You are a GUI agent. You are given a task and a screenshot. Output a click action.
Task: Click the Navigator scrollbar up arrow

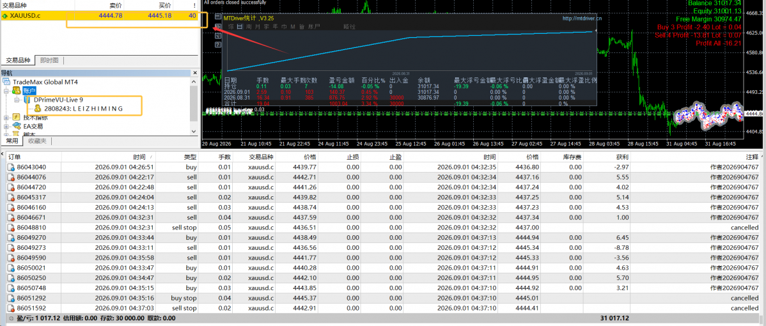194,82
